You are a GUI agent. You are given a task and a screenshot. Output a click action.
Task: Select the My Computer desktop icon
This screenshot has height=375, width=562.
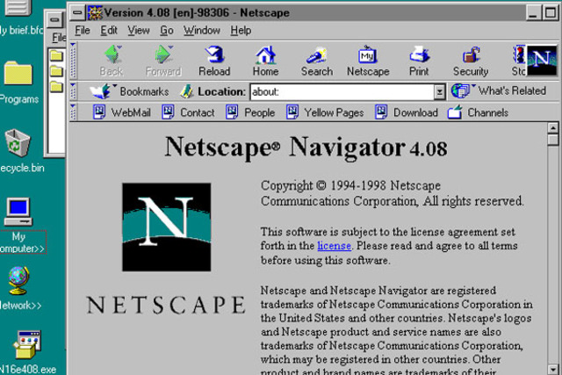(18, 212)
